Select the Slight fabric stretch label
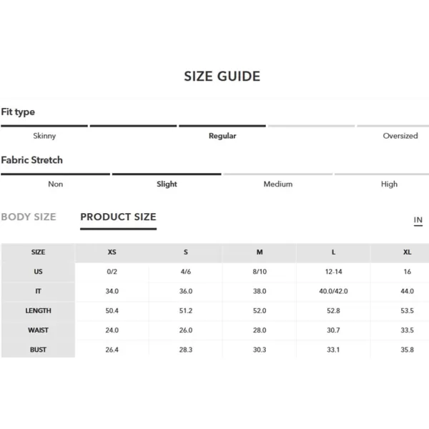Screen dimensions: 429x429 tap(167, 184)
